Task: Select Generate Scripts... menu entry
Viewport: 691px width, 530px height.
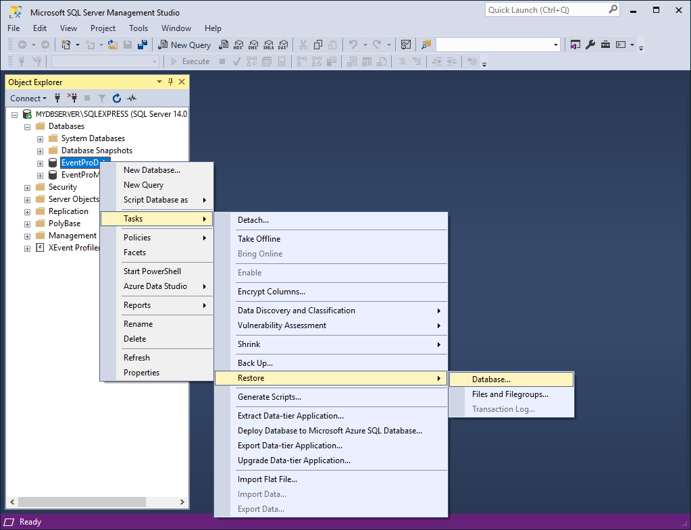Action: click(331, 397)
